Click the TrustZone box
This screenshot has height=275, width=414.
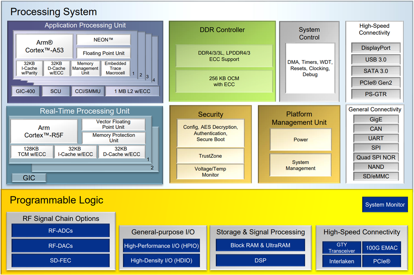click(211, 156)
